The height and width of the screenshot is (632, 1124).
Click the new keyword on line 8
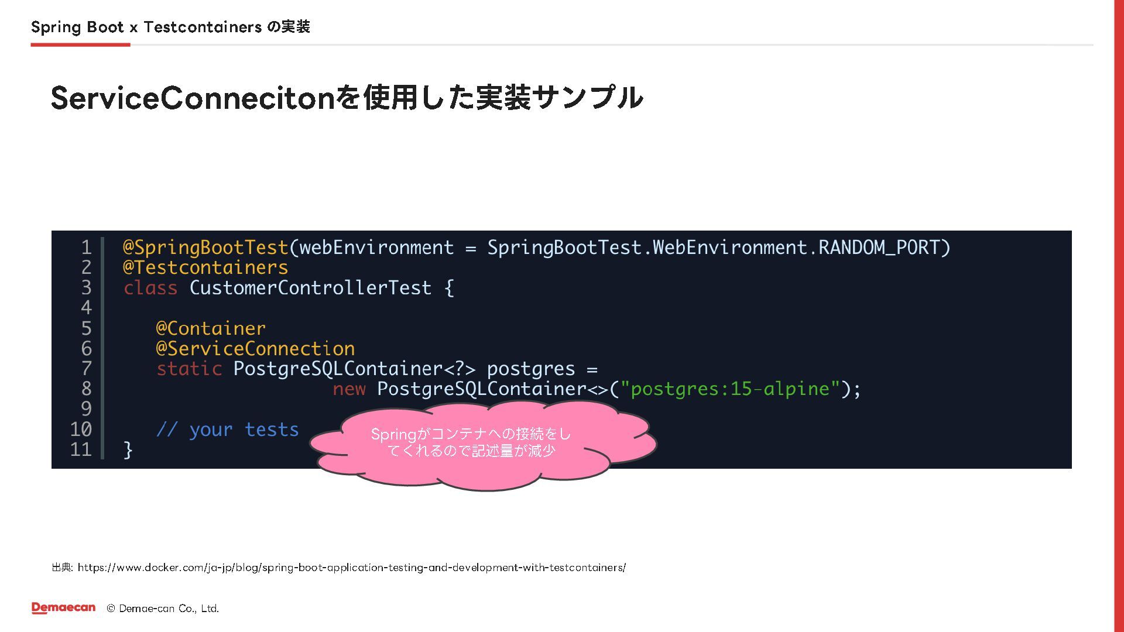349,389
